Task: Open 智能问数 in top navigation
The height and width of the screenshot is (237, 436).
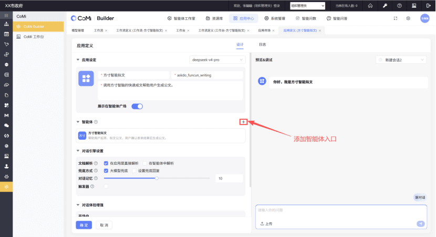Action: point(306,18)
